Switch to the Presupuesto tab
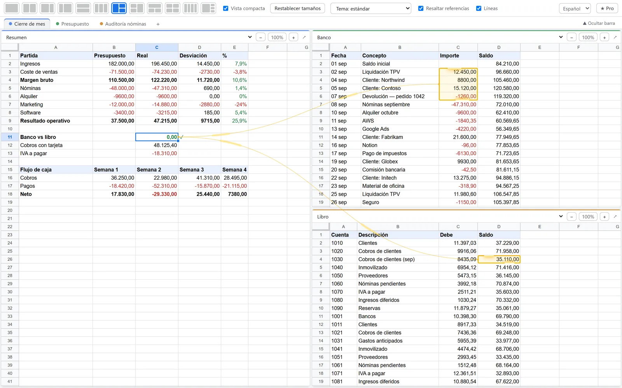Screen dimensions: 622x388 72,24
